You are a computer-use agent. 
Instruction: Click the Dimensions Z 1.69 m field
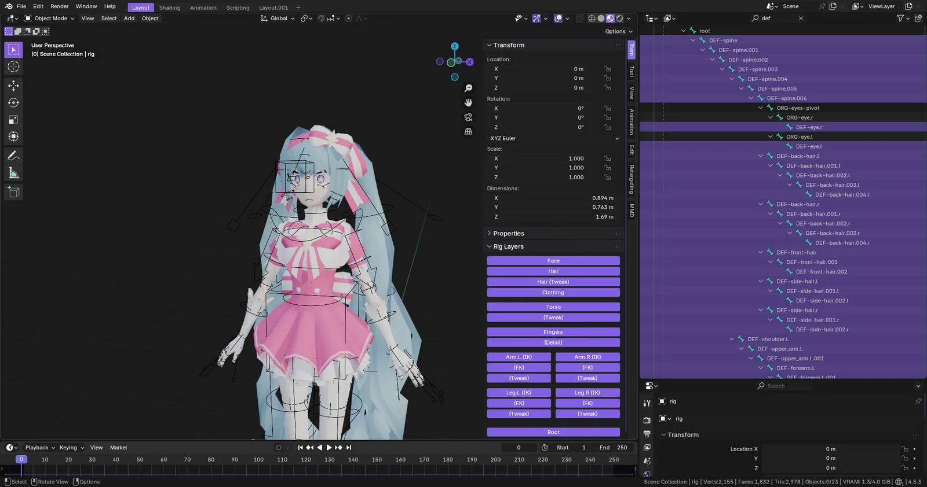(x=553, y=217)
